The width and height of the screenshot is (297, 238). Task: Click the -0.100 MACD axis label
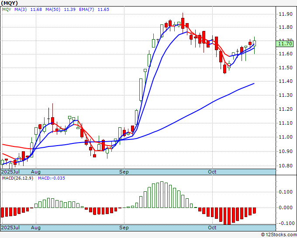coord(285,223)
